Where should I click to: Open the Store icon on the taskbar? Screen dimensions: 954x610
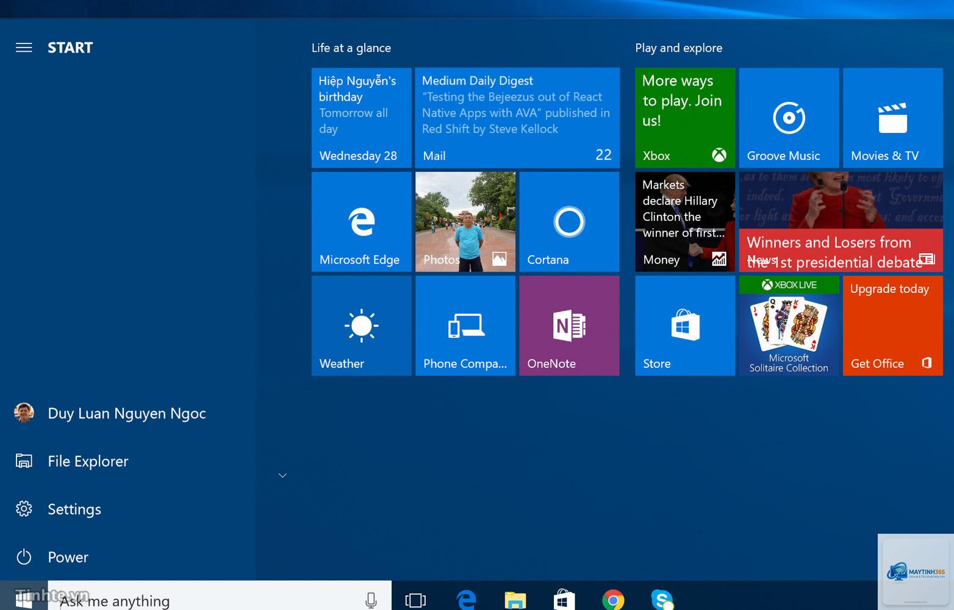pyautogui.click(x=564, y=600)
